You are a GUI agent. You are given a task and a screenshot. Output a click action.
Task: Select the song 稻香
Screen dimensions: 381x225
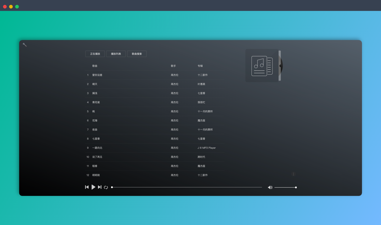coord(95,166)
